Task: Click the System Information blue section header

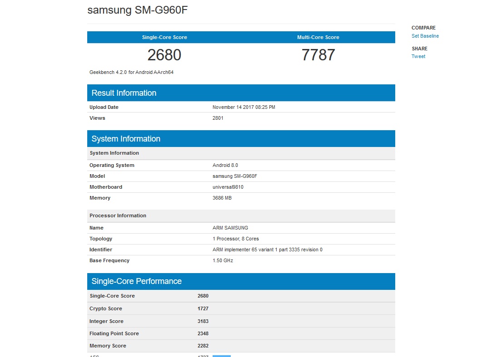Action: pos(241,138)
